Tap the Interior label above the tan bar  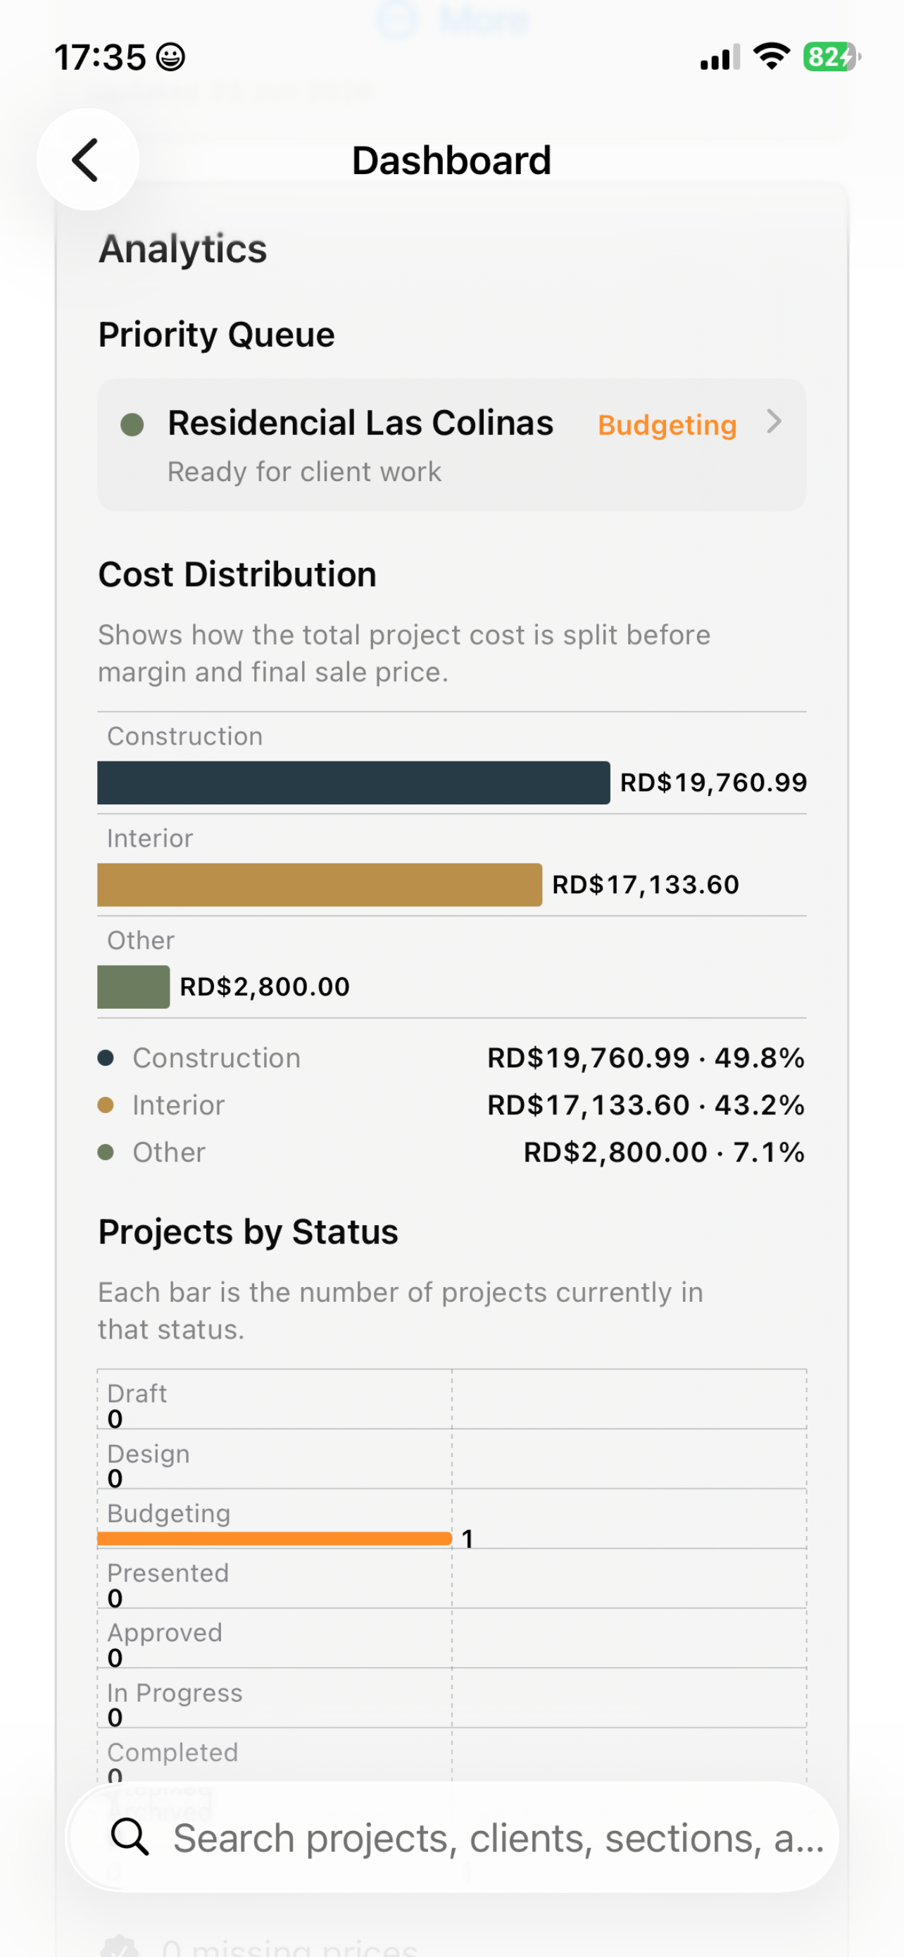pos(149,838)
